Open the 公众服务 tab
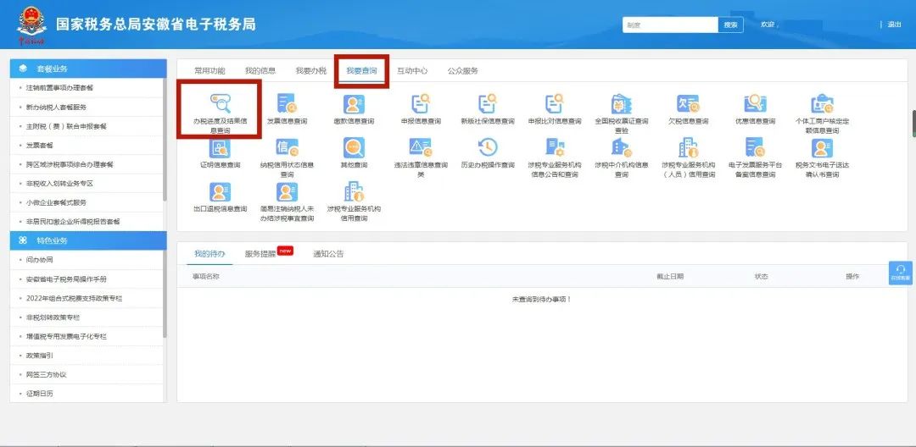This screenshot has height=447, width=916. coord(463,70)
